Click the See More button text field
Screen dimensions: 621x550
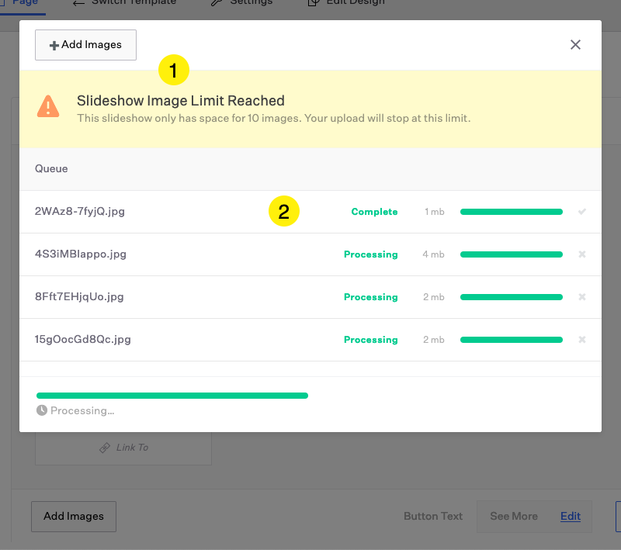coord(514,516)
